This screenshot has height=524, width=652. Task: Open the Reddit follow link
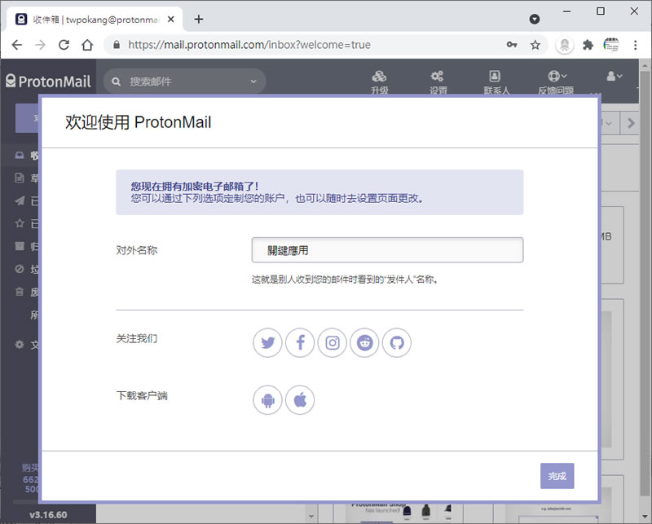click(364, 343)
